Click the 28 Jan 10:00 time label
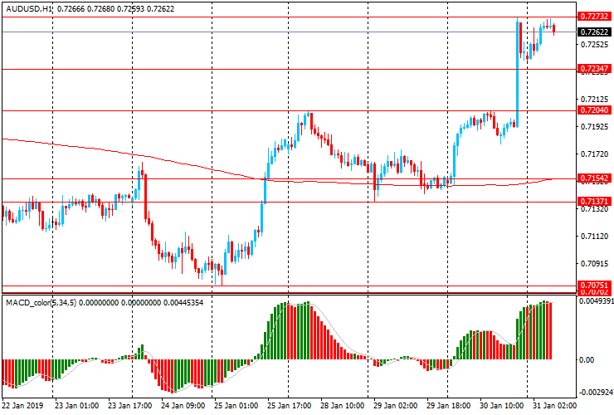614x415 pixels. 342,406
